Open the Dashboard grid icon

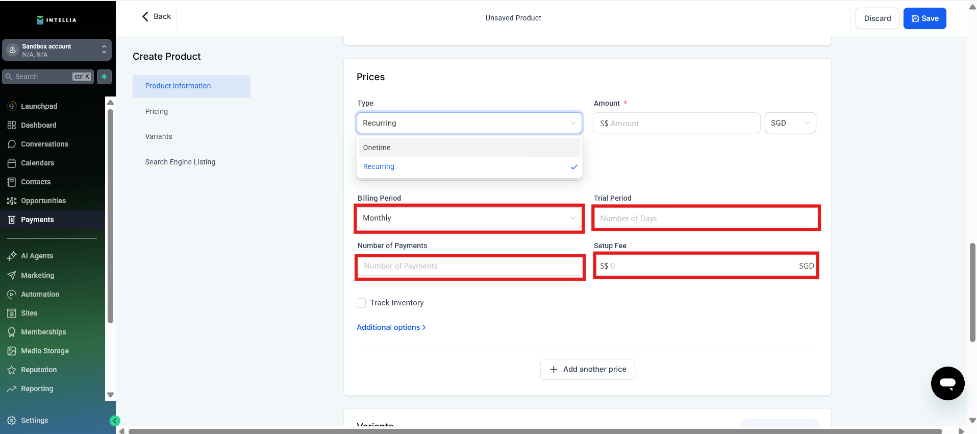click(12, 125)
